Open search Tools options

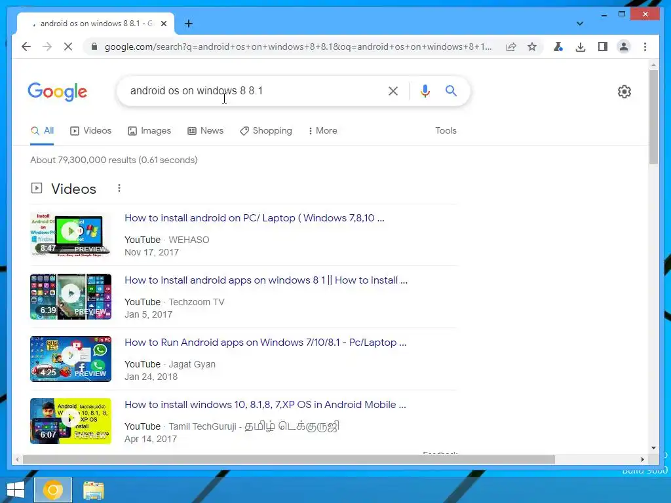(x=446, y=131)
